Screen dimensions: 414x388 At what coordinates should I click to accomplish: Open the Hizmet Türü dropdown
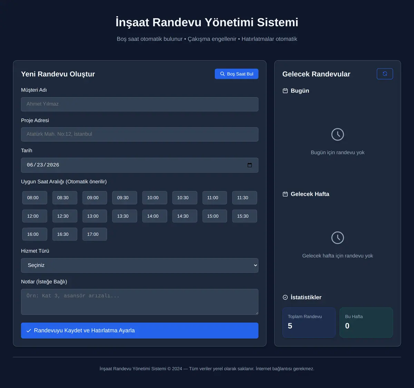point(140,265)
